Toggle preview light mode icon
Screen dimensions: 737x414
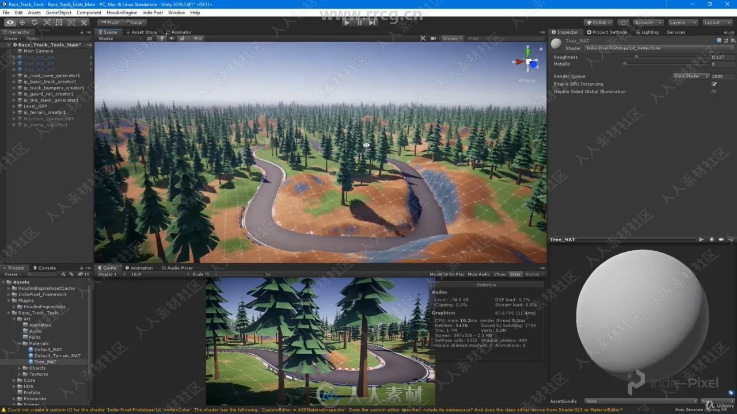click(x=721, y=239)
